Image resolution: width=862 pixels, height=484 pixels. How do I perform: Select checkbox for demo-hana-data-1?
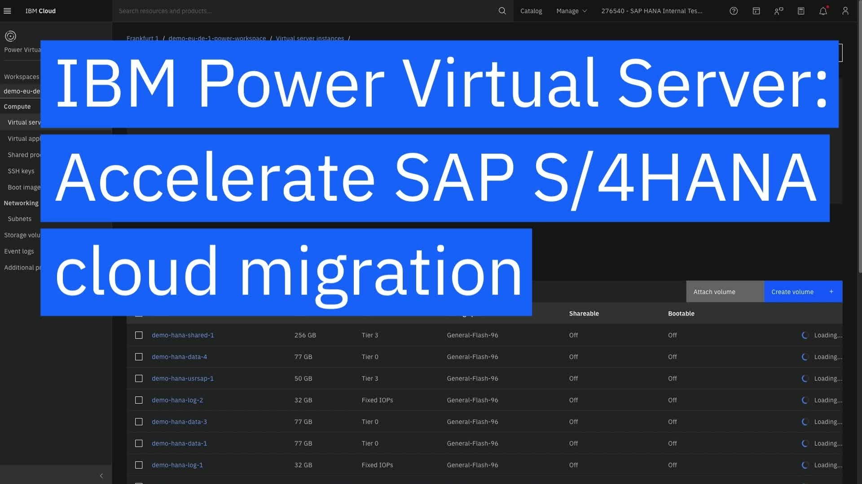(x=139, y=443)
